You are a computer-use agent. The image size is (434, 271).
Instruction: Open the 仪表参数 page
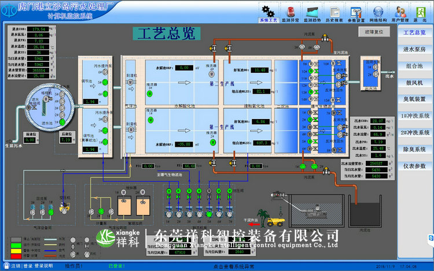[x=414, y=166]
